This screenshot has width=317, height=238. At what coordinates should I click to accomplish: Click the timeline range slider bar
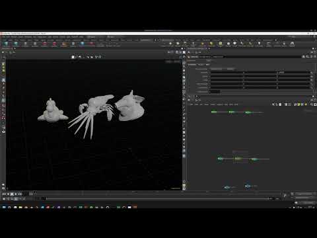[157, 199]
